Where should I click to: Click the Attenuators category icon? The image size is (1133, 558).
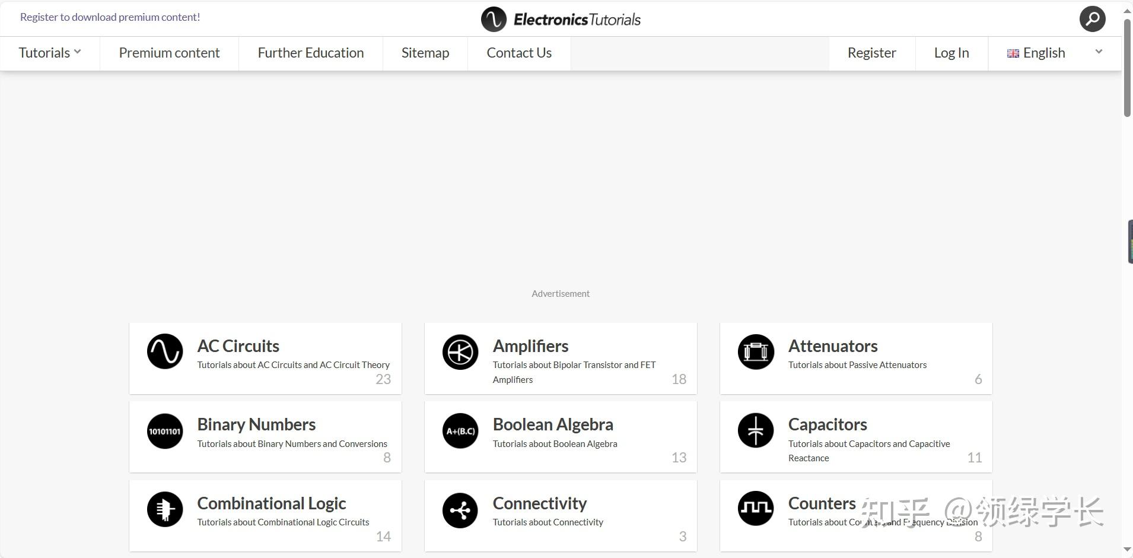pyautogui.click(x=756, y=352)
